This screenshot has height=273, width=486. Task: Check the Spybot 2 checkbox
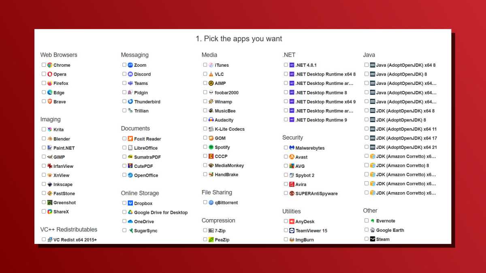point(286,175)
